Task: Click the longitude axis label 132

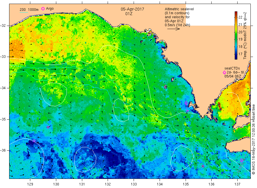Action: [x=108, y=184]
